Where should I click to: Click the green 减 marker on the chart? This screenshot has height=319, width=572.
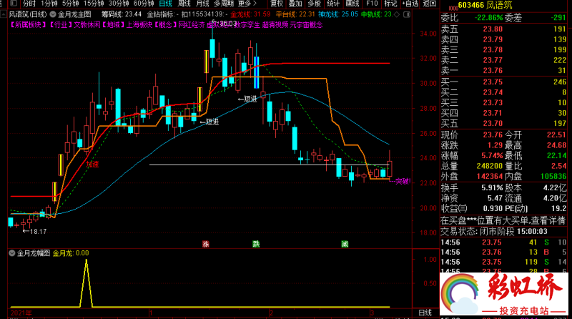point(345,244)
